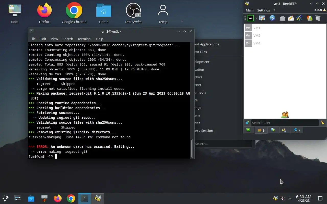The image size is (327, 204).
Task: Open the ? help menu in BeeBEEP
Action: tap(274, 10)
